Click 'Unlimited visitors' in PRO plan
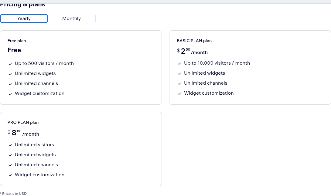This screenshot has width=331, height=196. coord(34,145)
